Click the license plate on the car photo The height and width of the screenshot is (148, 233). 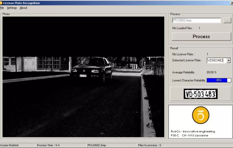[83, 76]
